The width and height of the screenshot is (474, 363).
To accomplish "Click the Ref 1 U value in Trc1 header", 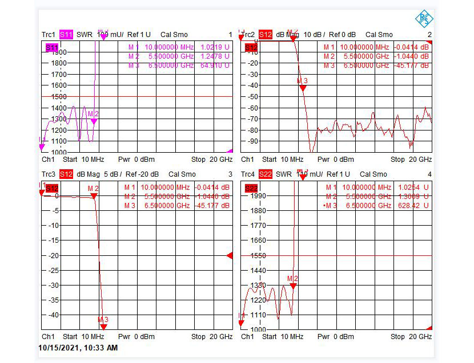I will pos(139,35).
